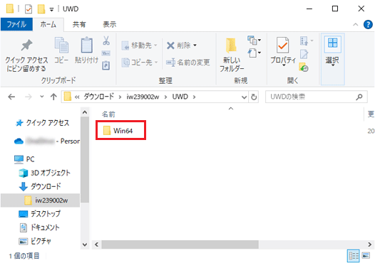
Task: Click the Delete (削除) button
Action: click(179, 45)
